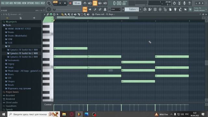Open the OPTIONS menu

(x=31, y=3)
